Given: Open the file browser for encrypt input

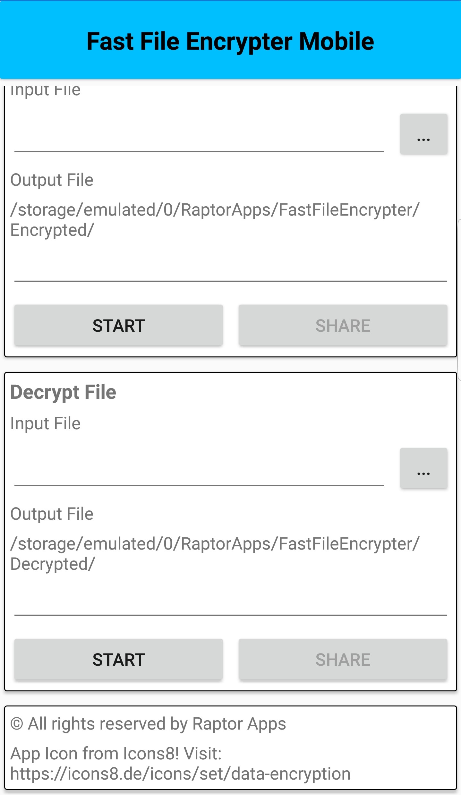Looking at the screenshot, I should [x=423, y=134].
